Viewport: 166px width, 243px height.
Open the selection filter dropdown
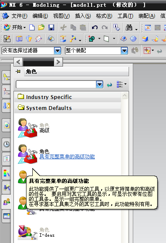pyautogui.click(x=58, y=51)
